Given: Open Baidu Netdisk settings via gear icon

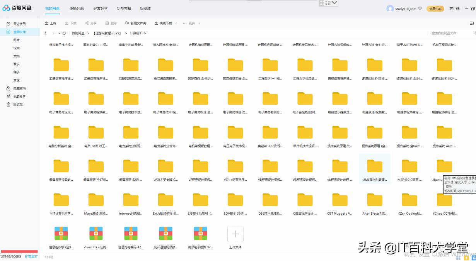Looking at the screenshot, I should point(458,8).
